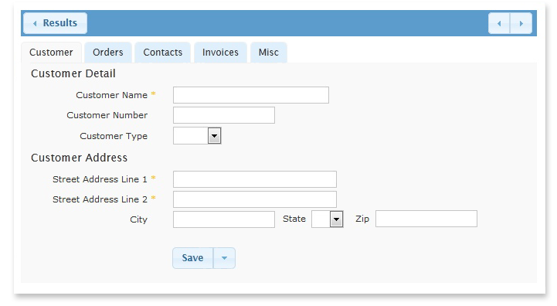Switch to Orders tab

108,53
